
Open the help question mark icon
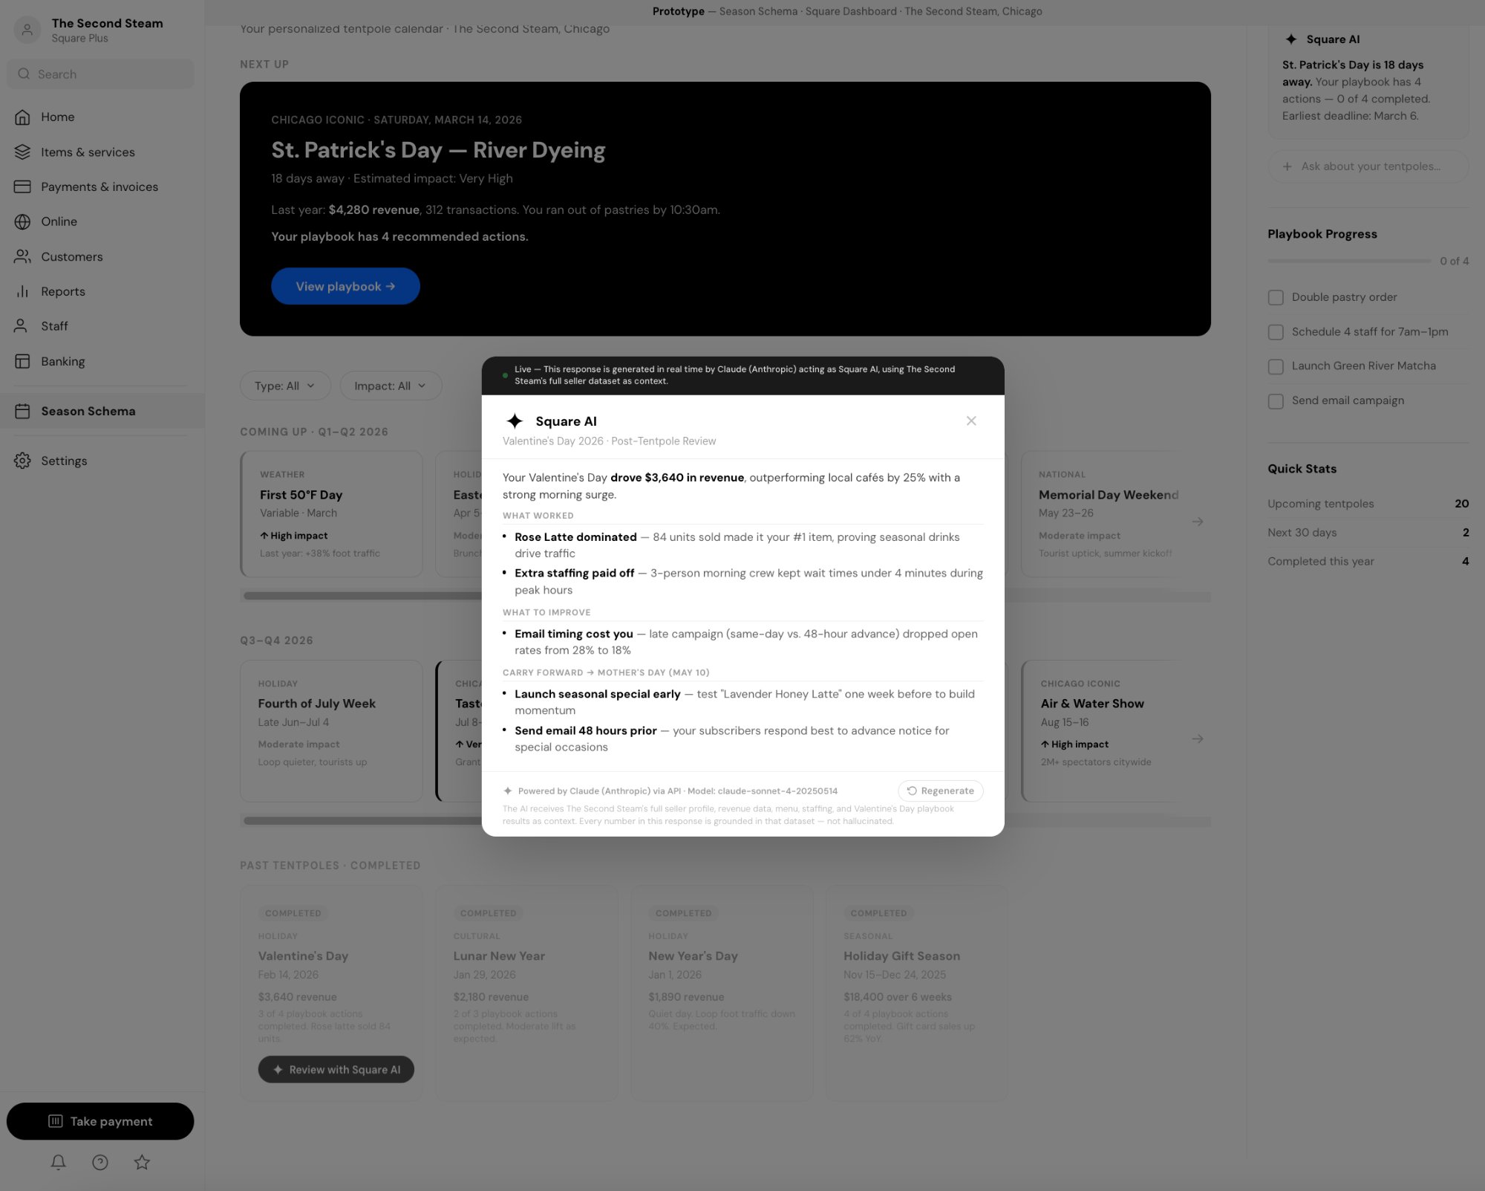[x=100, y=1162]
